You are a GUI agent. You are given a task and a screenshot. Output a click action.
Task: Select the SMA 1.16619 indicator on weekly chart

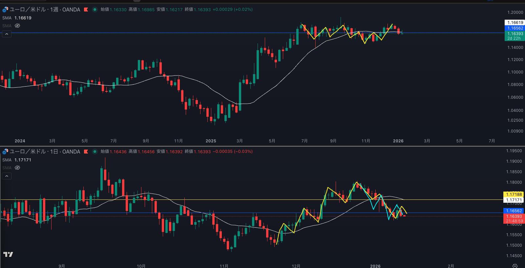(x=17, y=18)
